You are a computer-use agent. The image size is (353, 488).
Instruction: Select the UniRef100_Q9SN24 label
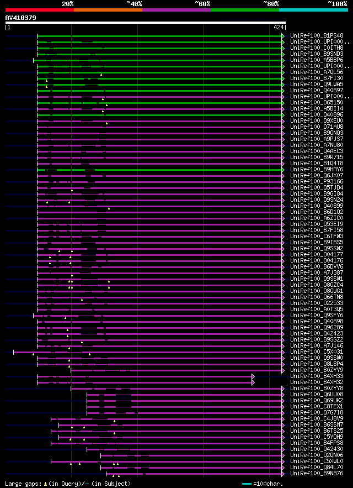click(x=317, y=200)
